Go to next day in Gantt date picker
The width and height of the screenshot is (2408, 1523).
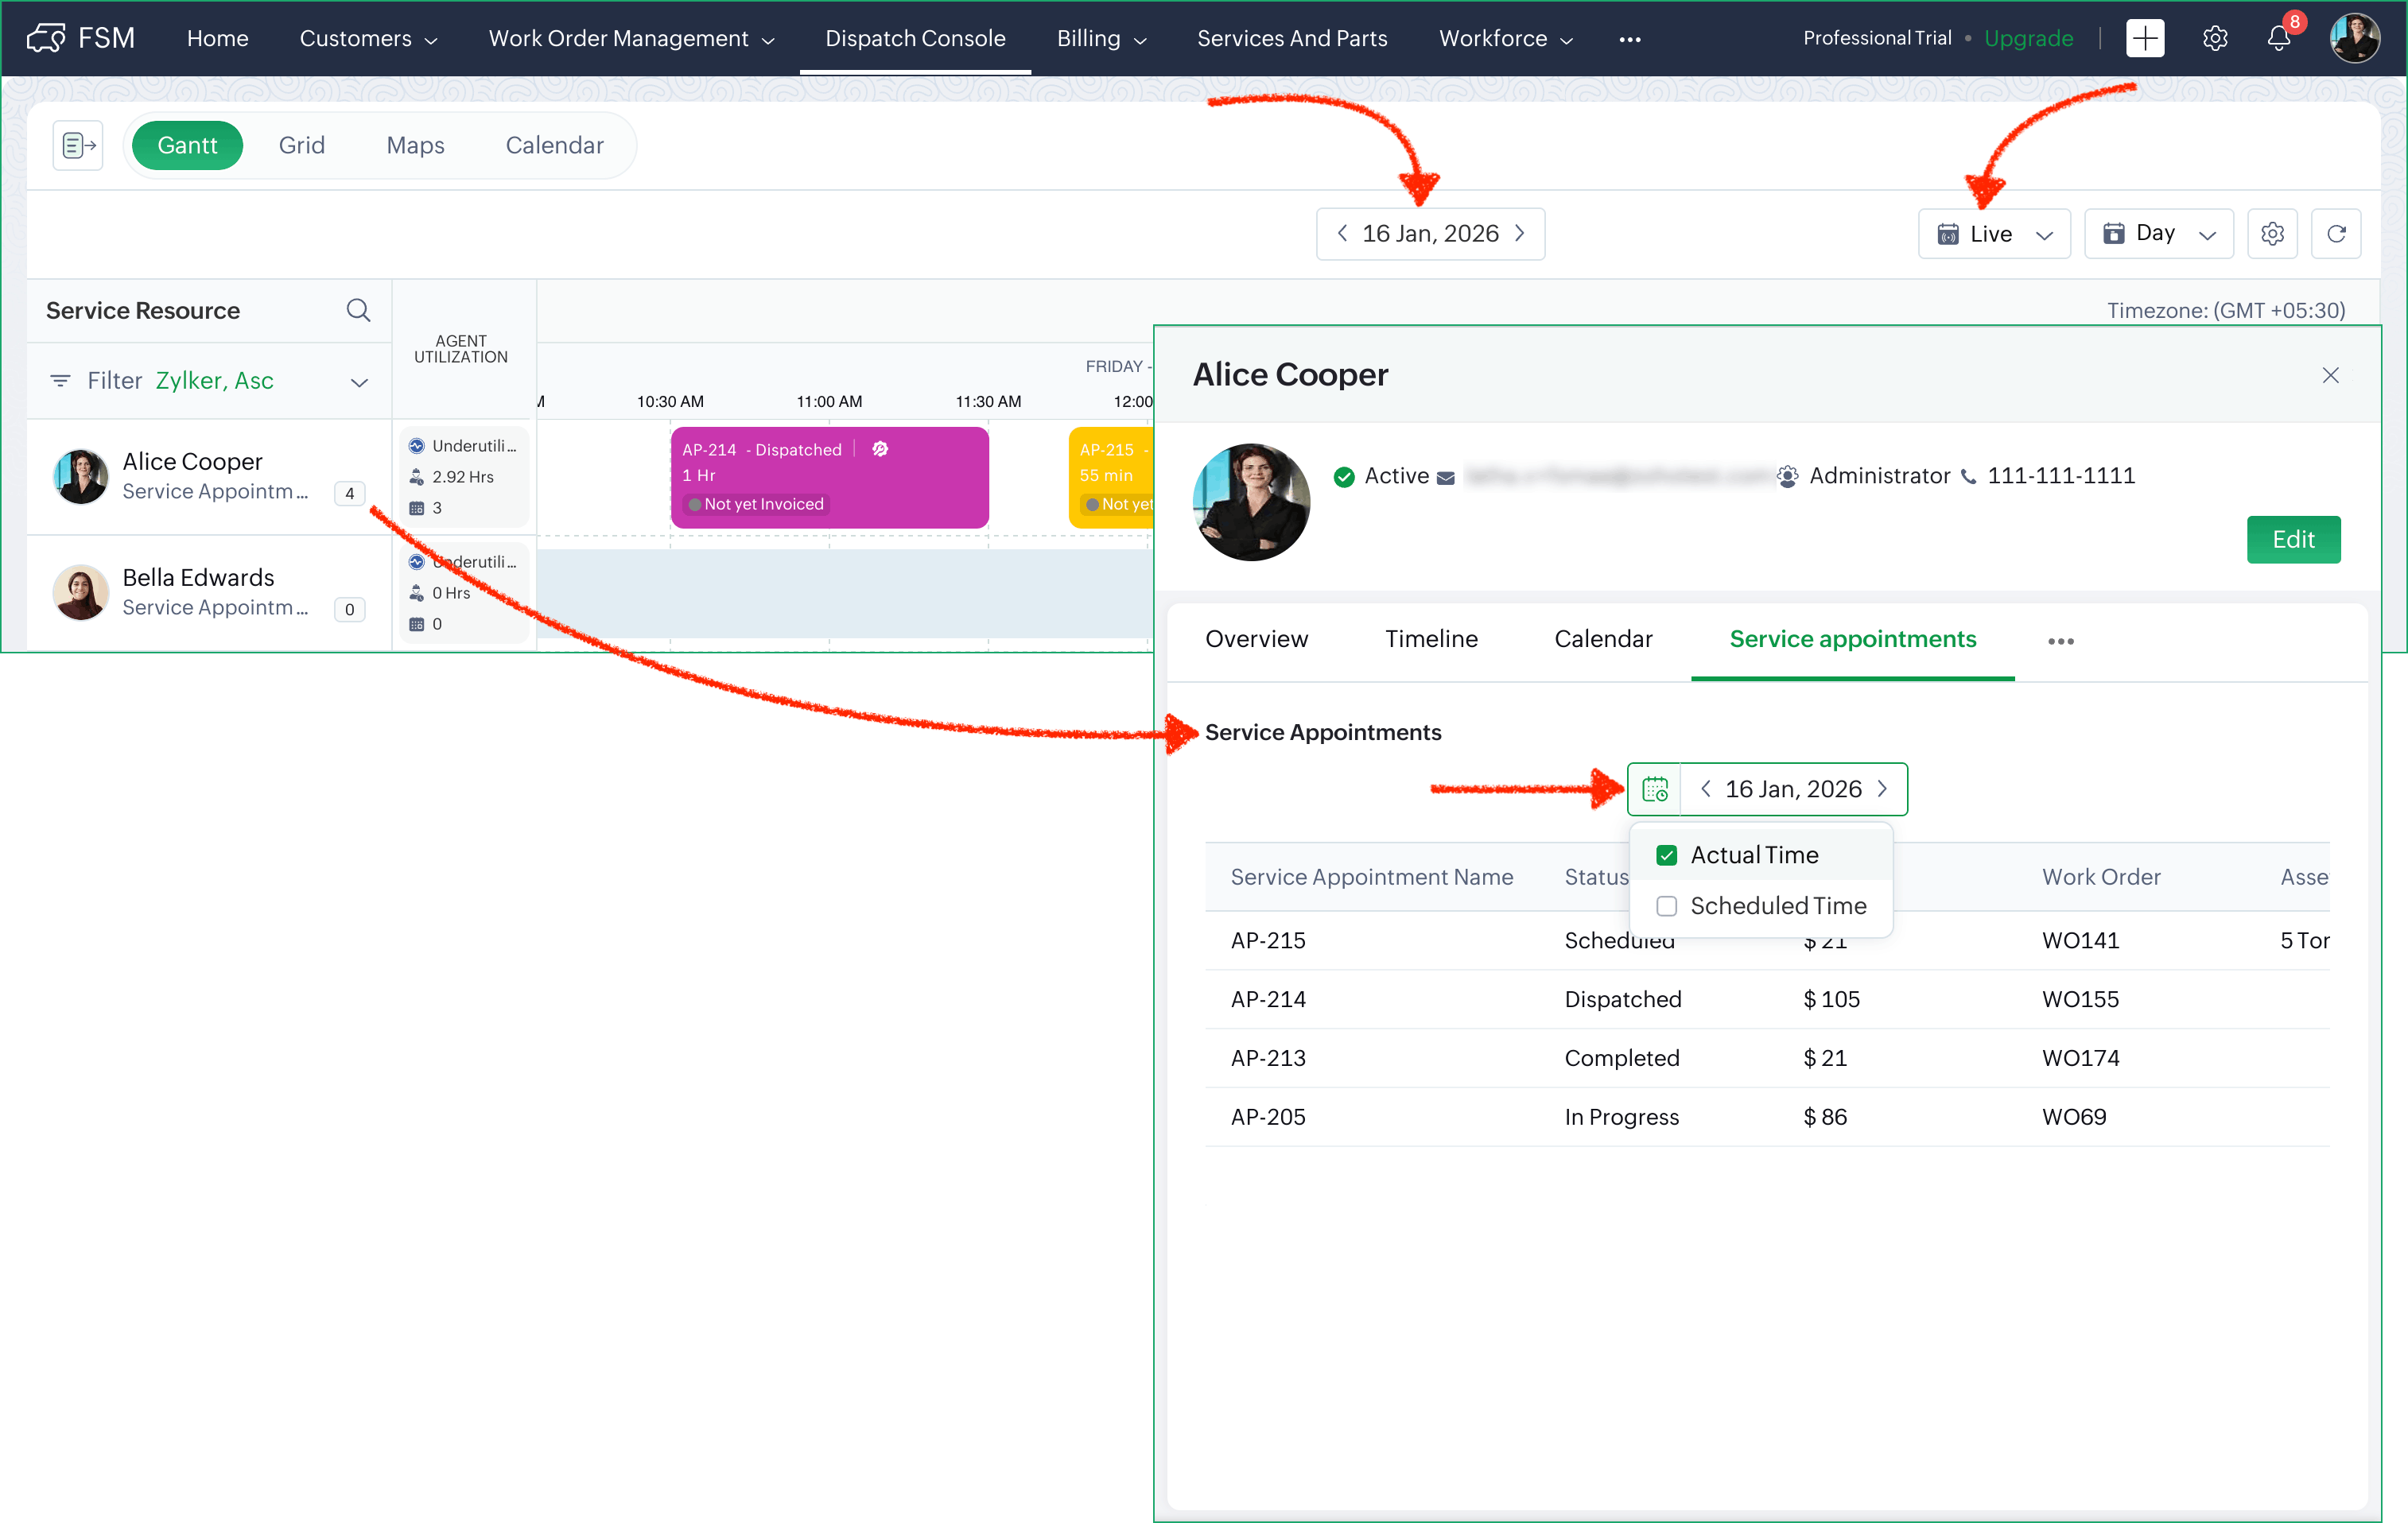click(1520, 234)
